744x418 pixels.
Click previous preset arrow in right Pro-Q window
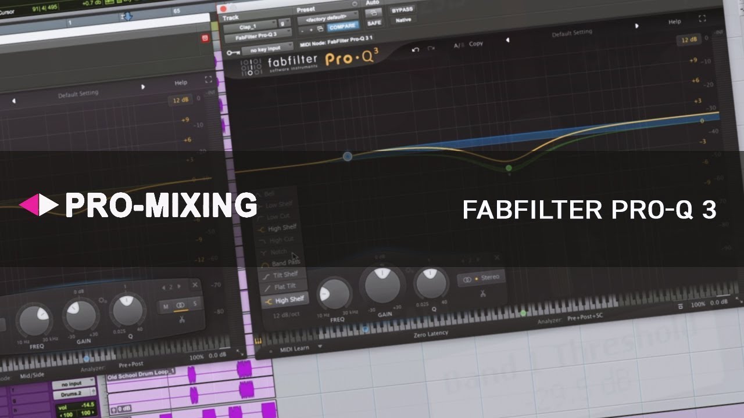507,40
